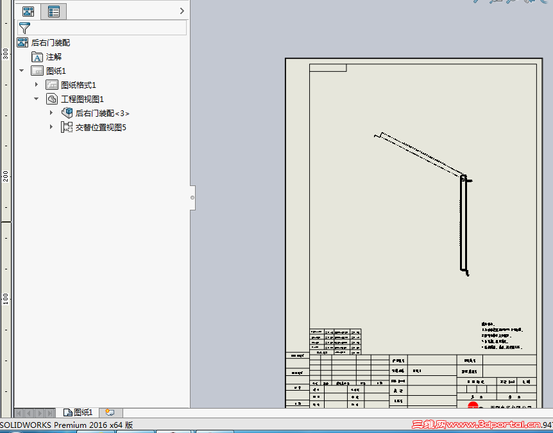Go to previous sheet tab arrow

30,413
